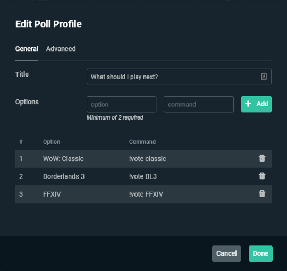287x271 pixels.
Task: Click the !vote classic command cell
Action: (x=148, y=159)
